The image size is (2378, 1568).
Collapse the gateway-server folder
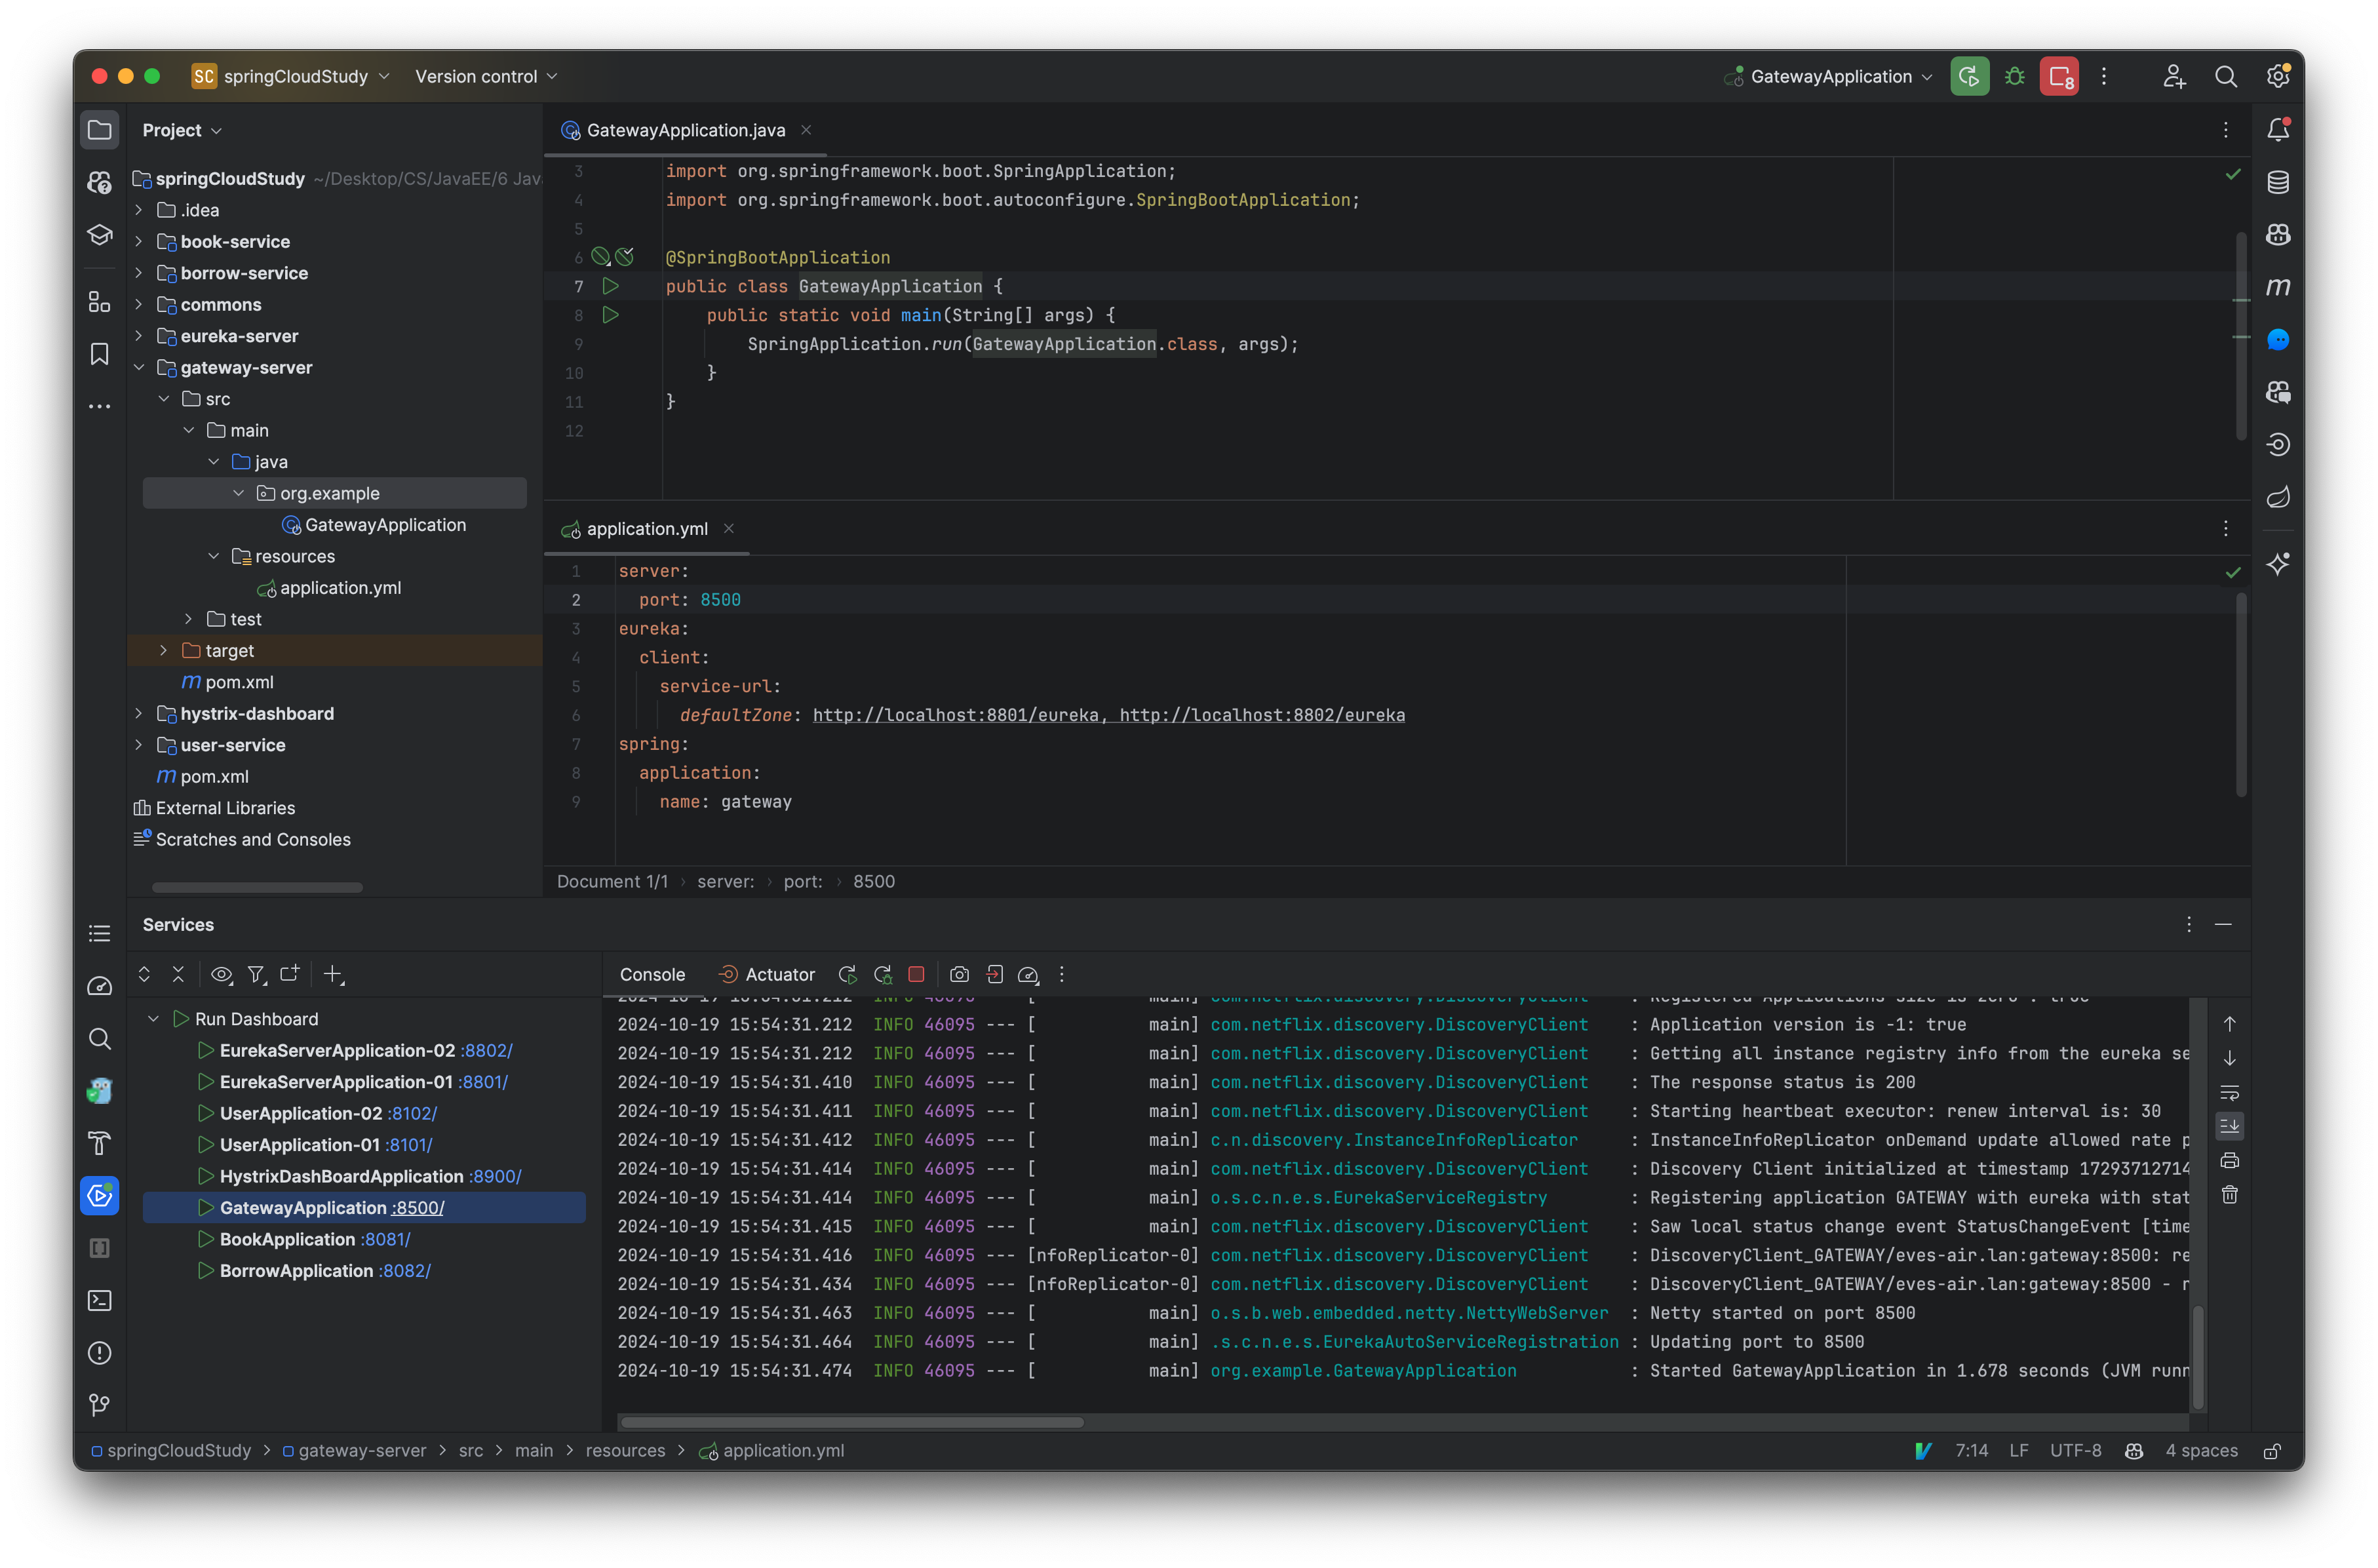coord(140,367)
